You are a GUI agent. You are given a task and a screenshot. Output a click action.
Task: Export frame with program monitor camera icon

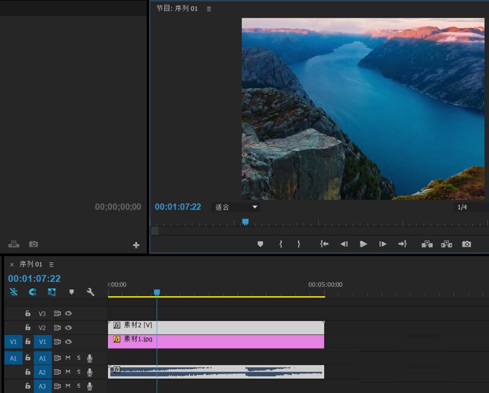(467, 244)
